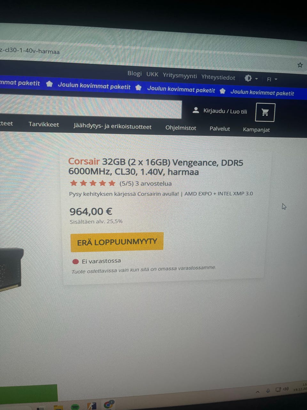This screenshot has height=410, width=307.
Task: Expand the theme selector dropdown arrow
Action: pyautogui.click(x=256, y=78)
